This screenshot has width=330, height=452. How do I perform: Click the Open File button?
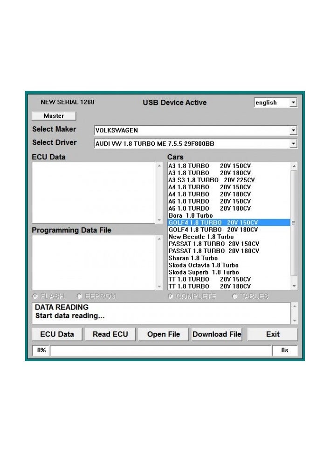point(163,335)
